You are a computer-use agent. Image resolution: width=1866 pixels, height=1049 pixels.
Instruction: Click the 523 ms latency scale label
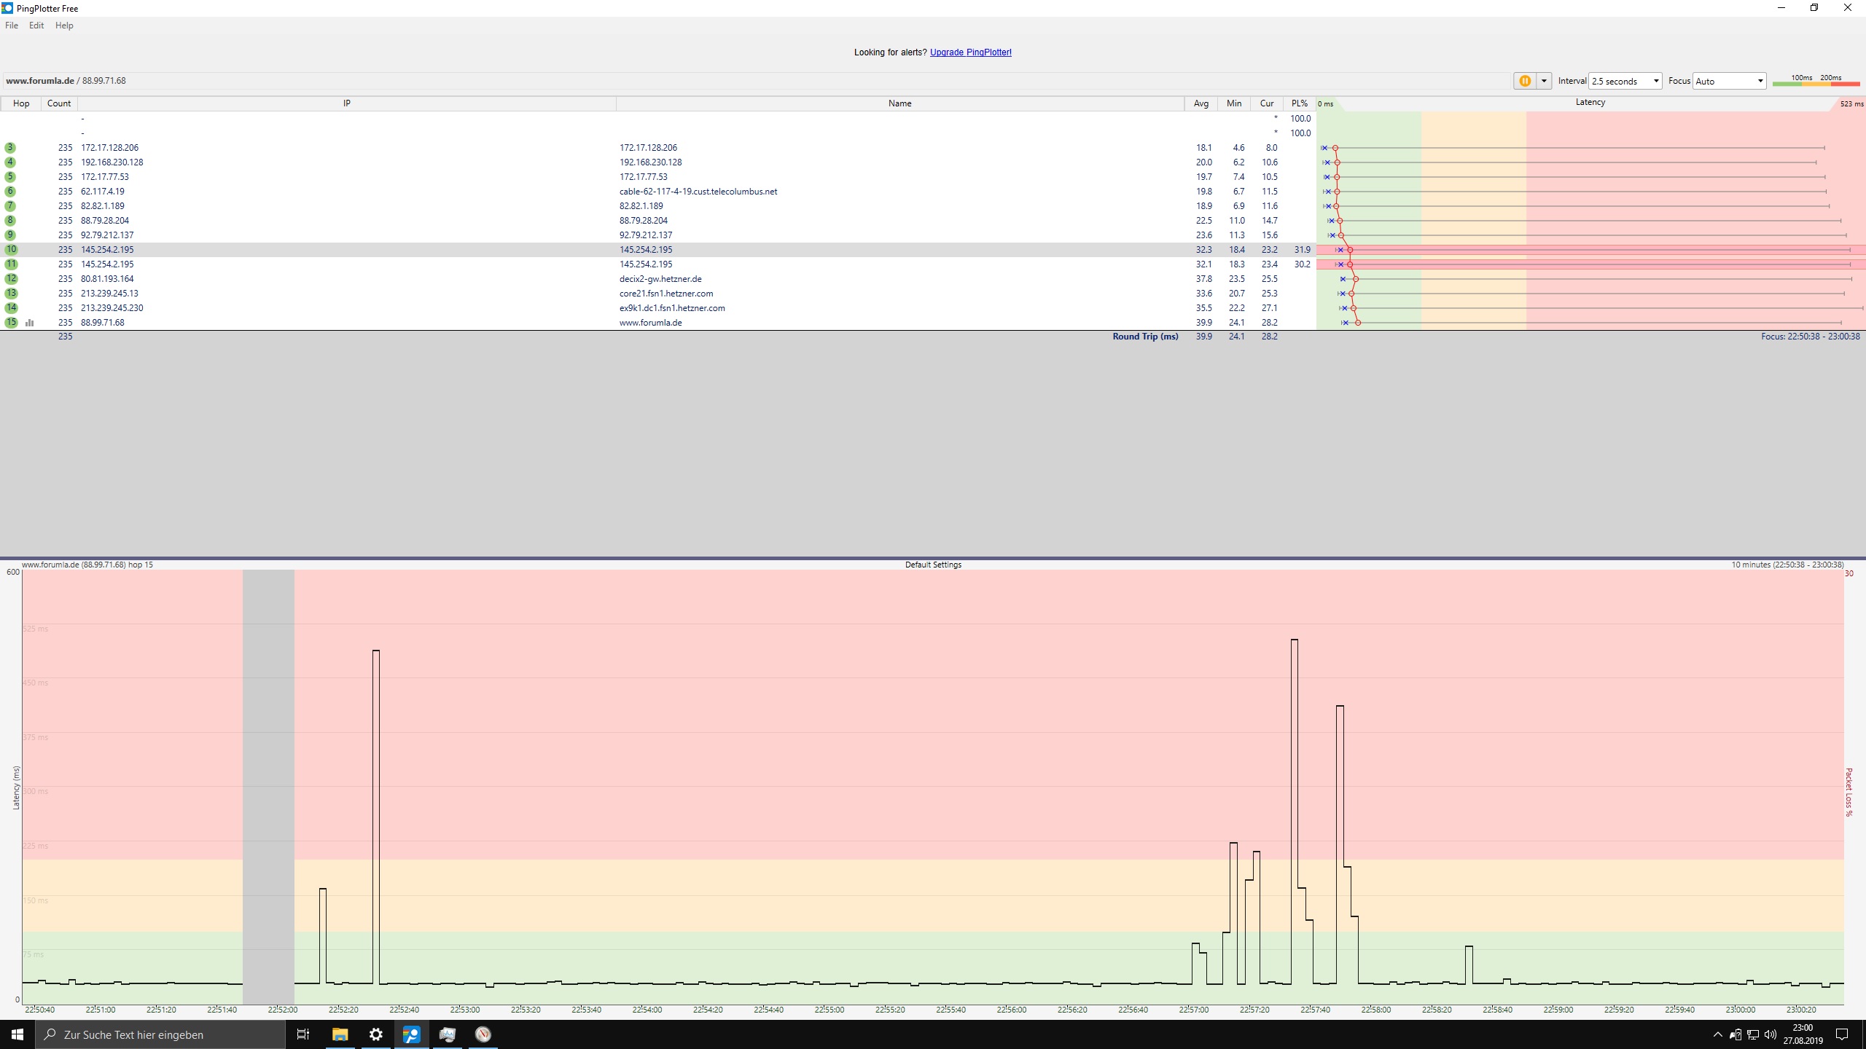1851,103
